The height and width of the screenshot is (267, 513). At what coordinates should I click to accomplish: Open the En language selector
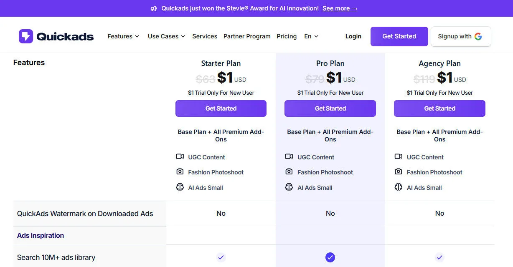(x=311, y=36)
